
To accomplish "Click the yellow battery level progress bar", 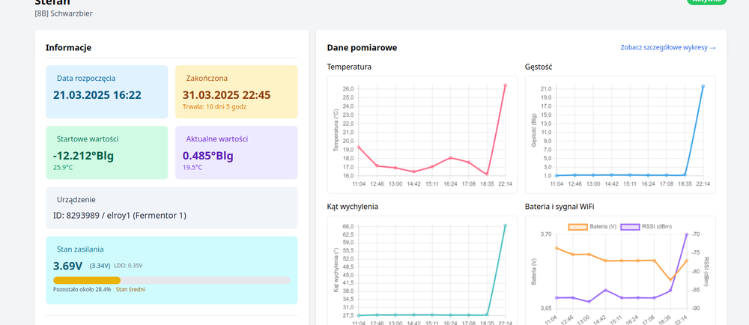I will coord(87,280).
